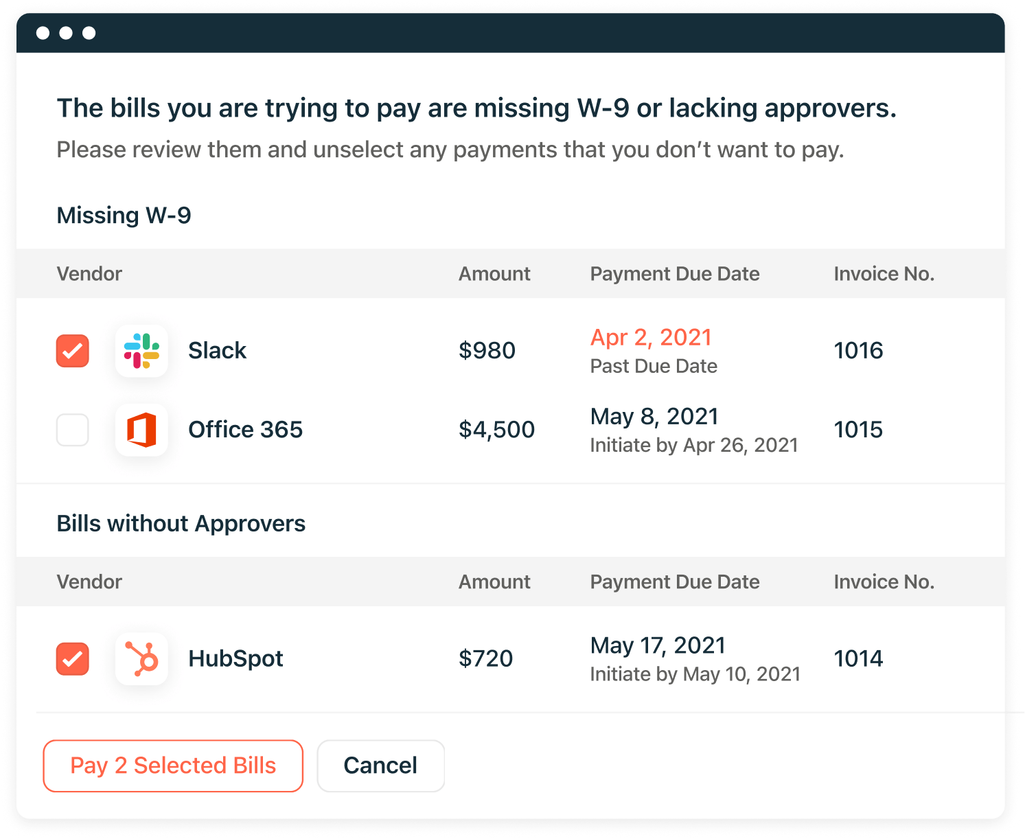Click the HubSpot logo icon

click(141, 659)
